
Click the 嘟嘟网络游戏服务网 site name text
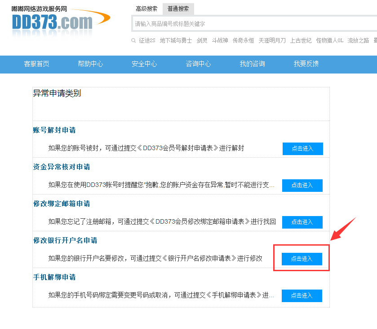coord(39,9)
